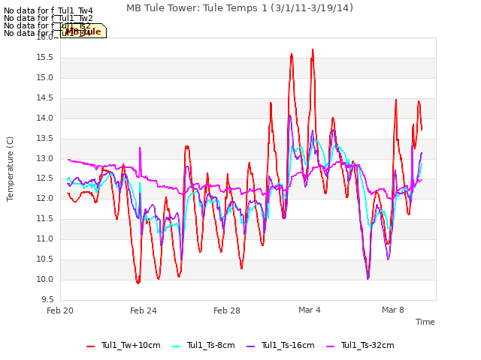481x360 pixels.
Task: Click the No data for f_Tul1_Tw2 message
Action: (x=48, y=18)
